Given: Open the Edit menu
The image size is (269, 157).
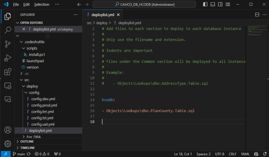Looking at the screenshot, I should [27, 4].
